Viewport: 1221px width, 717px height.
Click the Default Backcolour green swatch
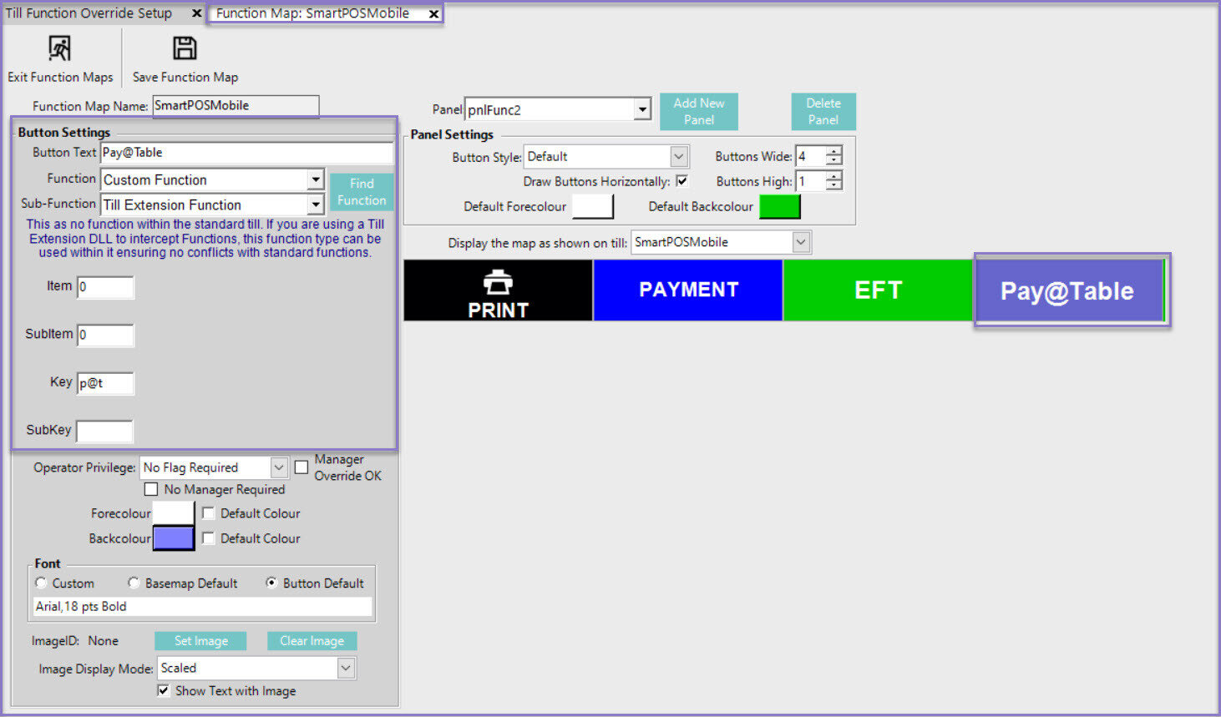[x=780, y=206]
